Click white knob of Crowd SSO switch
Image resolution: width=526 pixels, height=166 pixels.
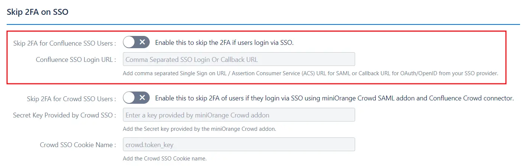pos(129,98)
